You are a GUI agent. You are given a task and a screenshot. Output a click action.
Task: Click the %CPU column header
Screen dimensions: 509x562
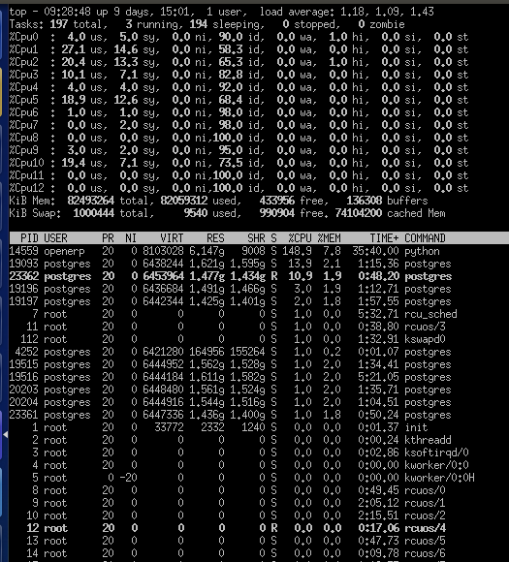click(x=301, y=238)
